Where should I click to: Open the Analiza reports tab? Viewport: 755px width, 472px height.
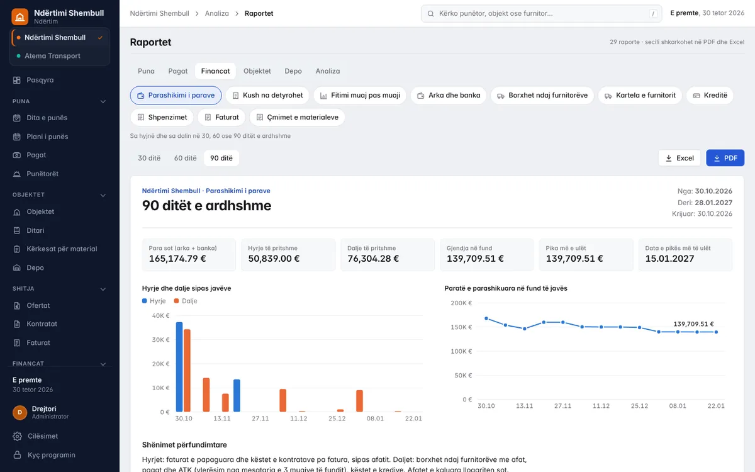click(328, 71)
